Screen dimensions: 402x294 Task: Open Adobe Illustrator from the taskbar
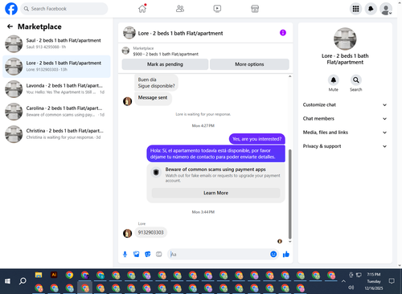54,275
